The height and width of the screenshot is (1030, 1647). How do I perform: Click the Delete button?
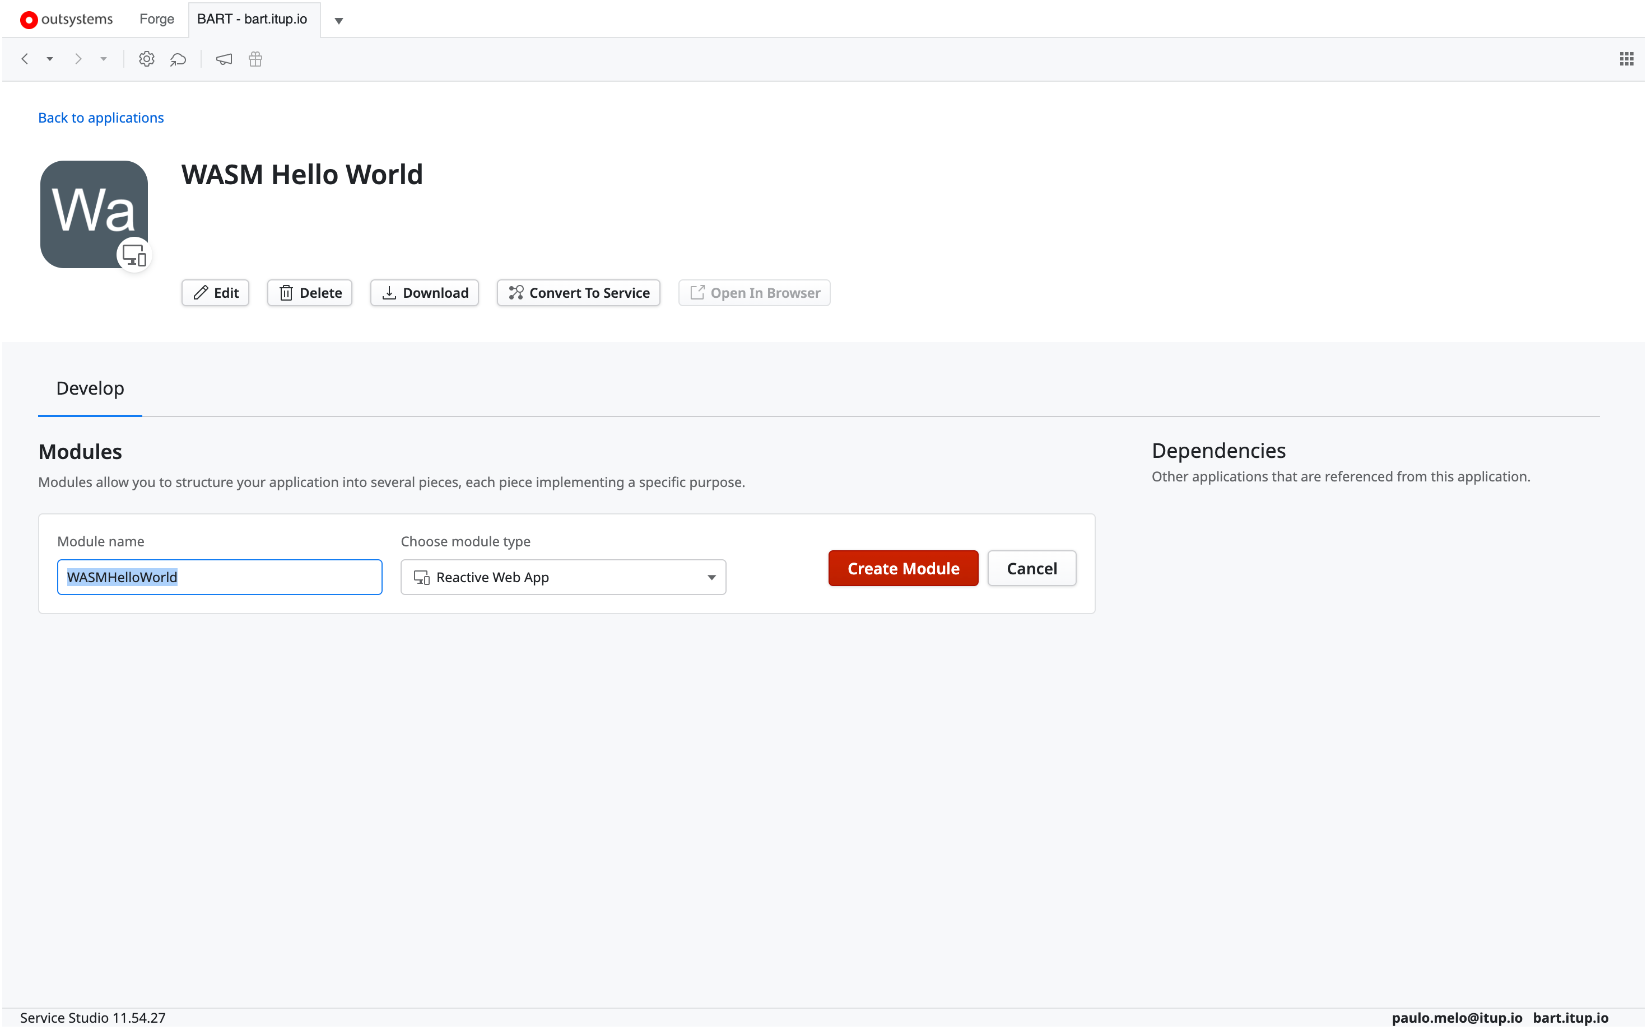click(309, 293)
